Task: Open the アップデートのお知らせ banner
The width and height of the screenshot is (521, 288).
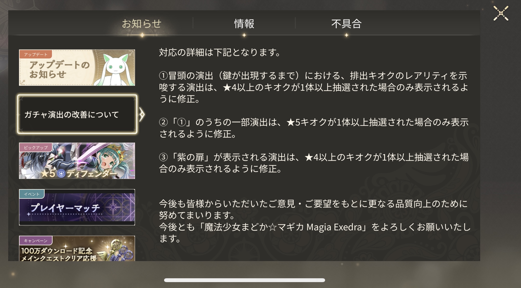Action: (77, 68)
